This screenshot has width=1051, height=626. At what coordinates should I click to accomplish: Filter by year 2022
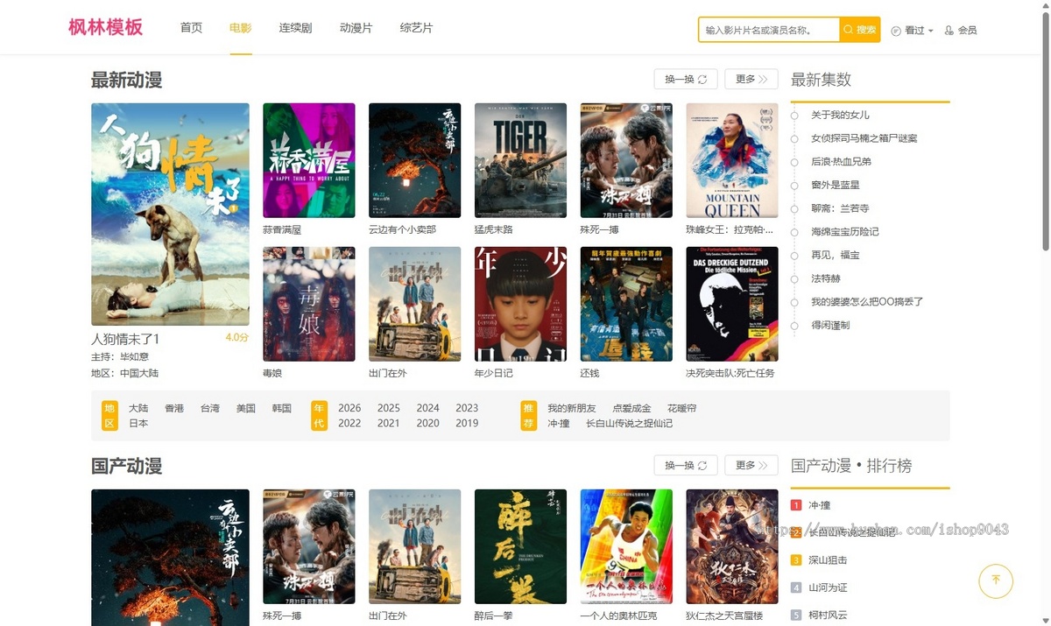click(349, 423)
